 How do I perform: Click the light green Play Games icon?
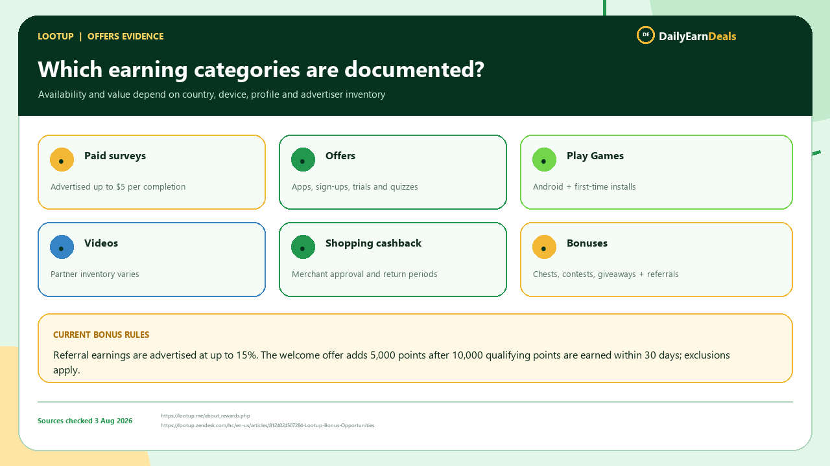545,160
